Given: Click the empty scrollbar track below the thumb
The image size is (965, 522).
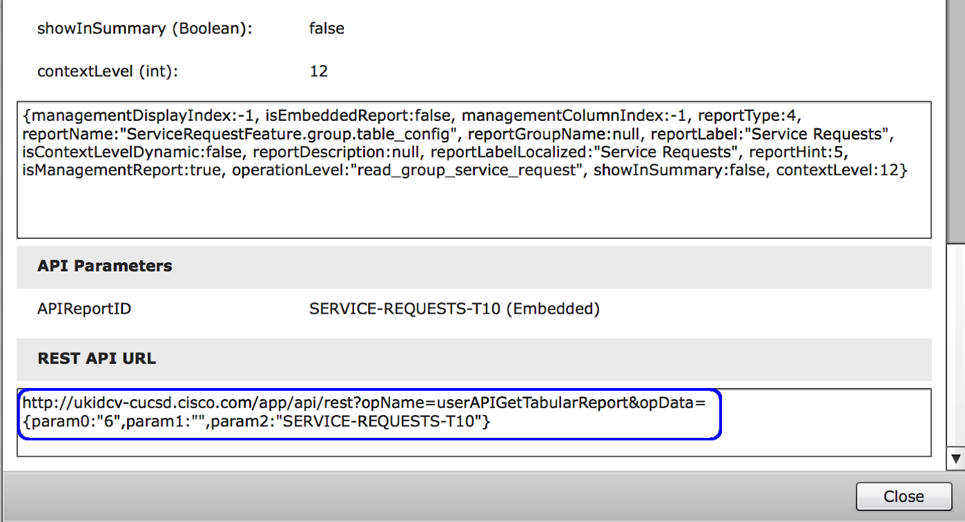Looking at the screenshot, I should 956,347.
